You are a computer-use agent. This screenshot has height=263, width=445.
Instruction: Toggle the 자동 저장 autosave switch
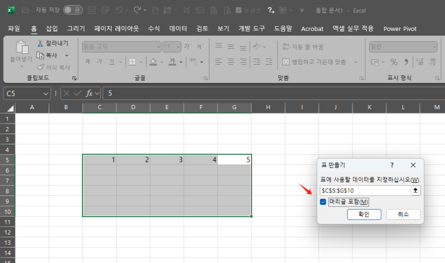(x=73, y=10)
